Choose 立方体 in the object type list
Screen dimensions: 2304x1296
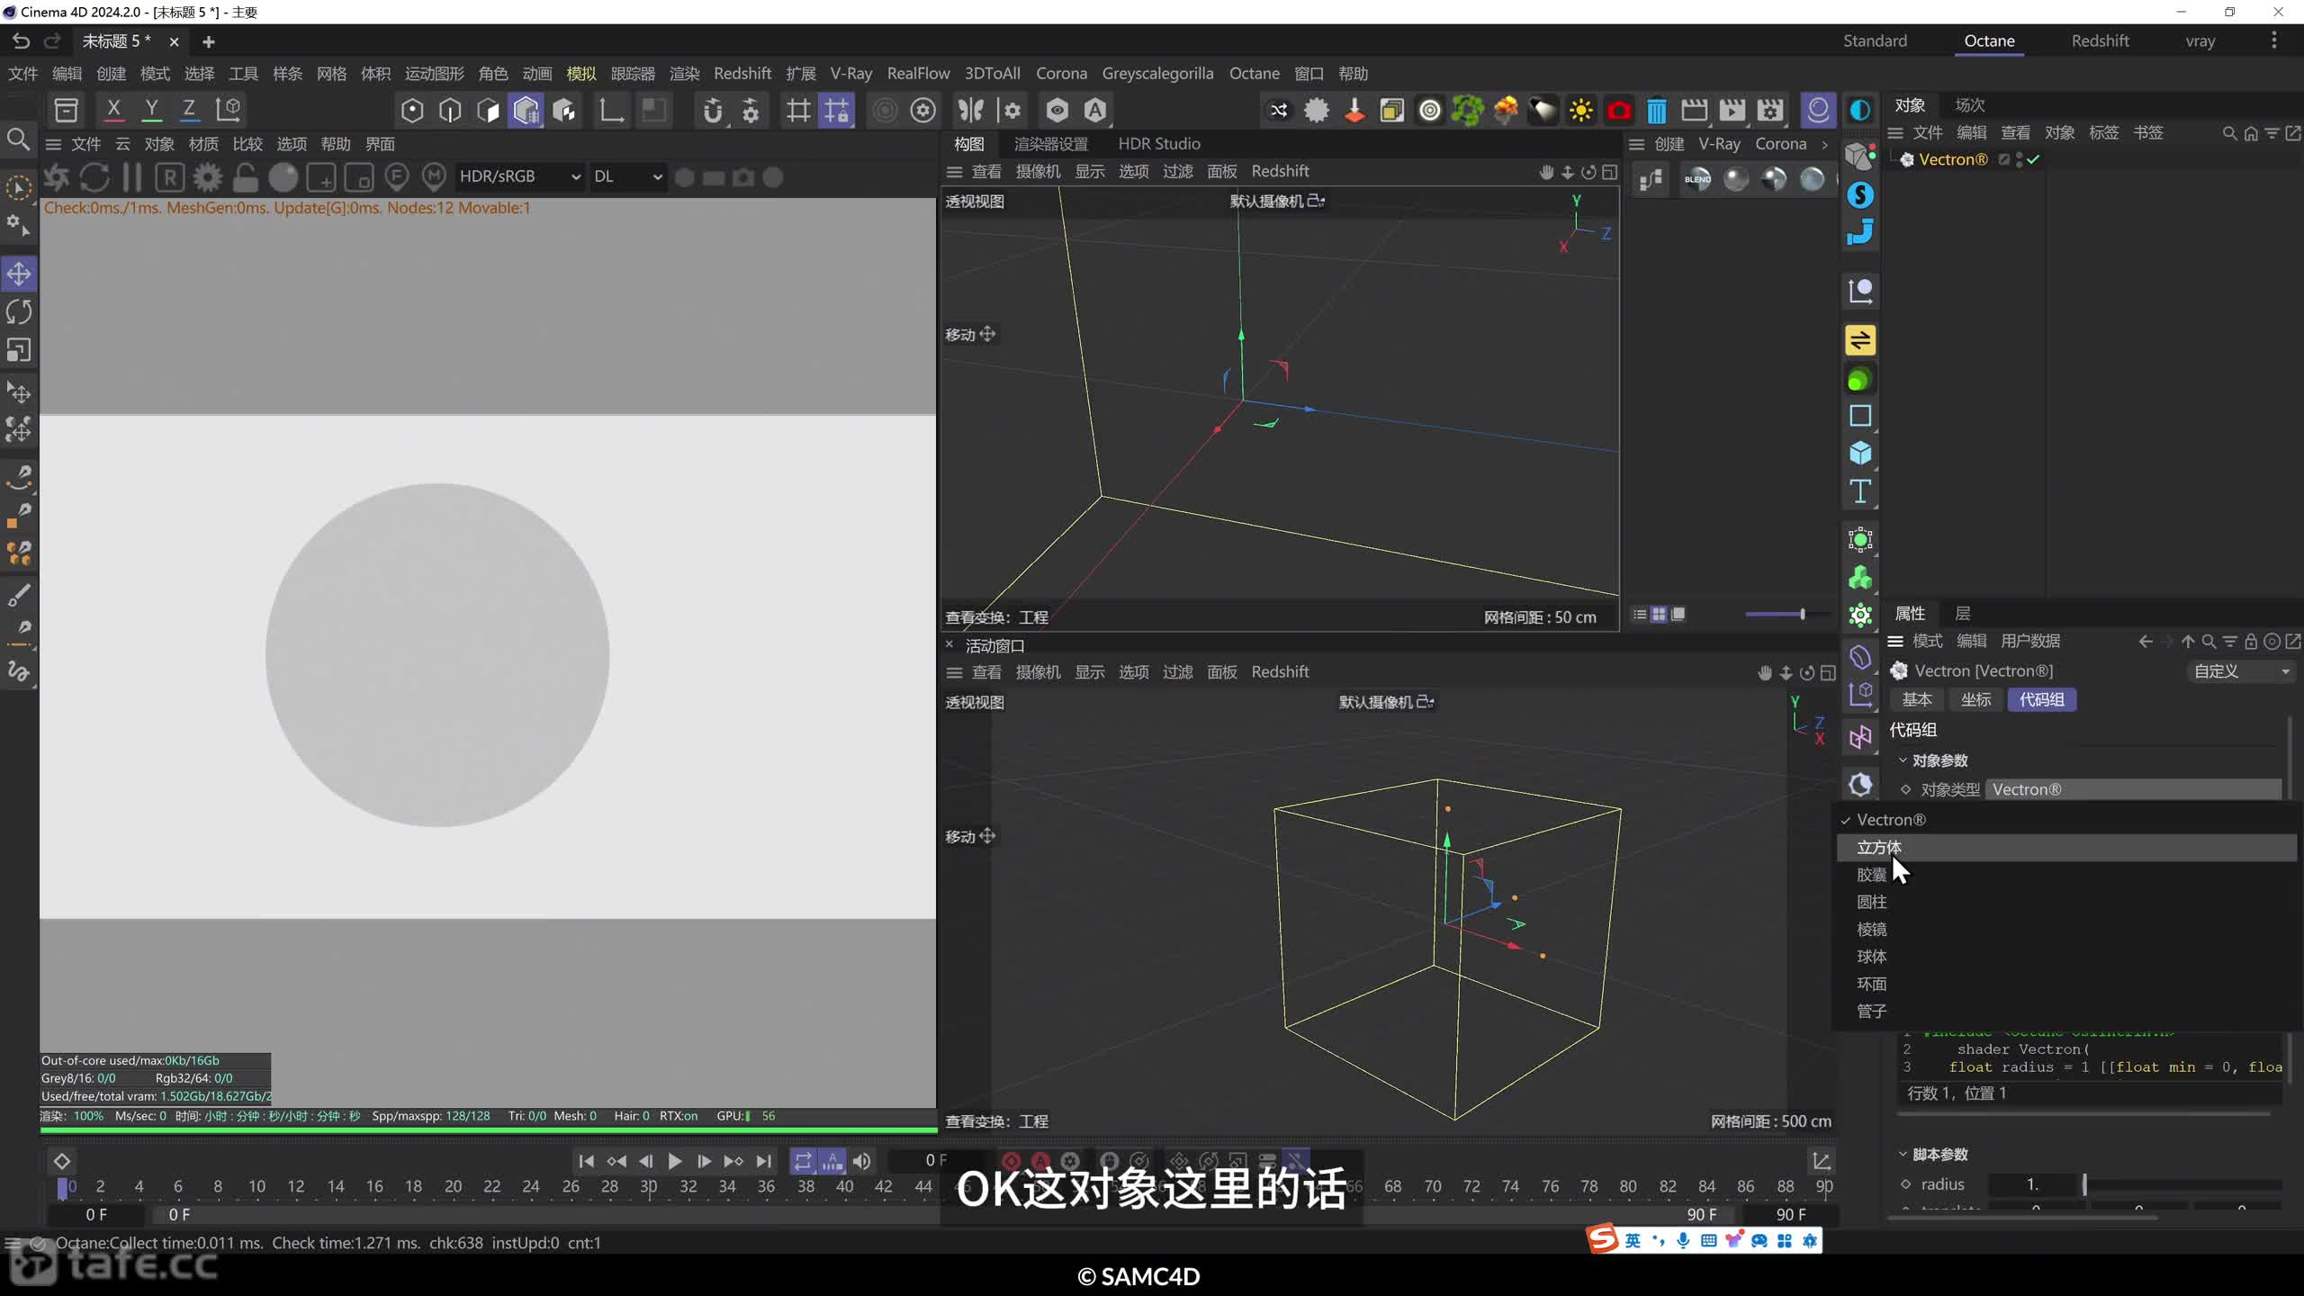2066,848
